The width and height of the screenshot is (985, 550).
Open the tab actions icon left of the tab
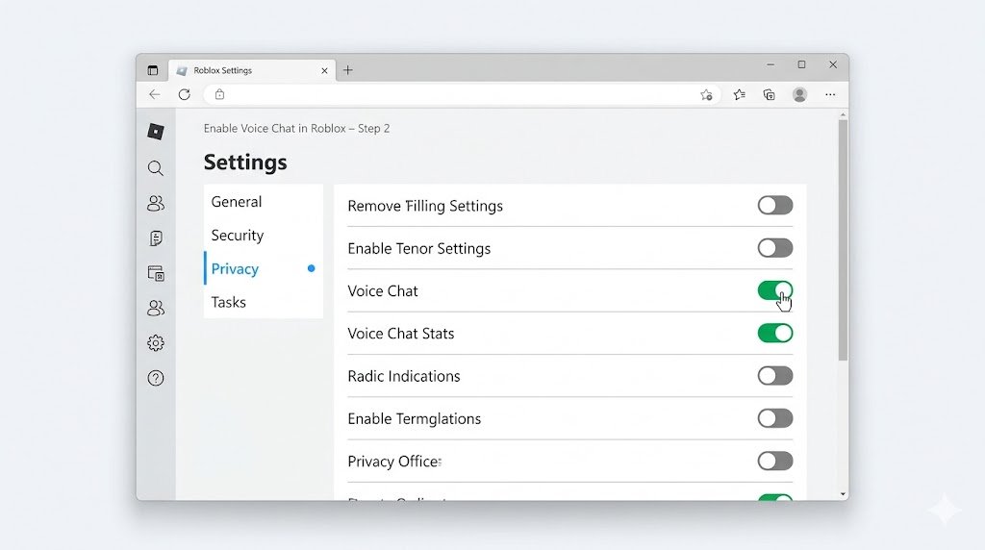(153, 70)
